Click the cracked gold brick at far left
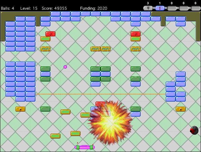The height and width of the screenshot is (152, 201). (x=45, y=49)
